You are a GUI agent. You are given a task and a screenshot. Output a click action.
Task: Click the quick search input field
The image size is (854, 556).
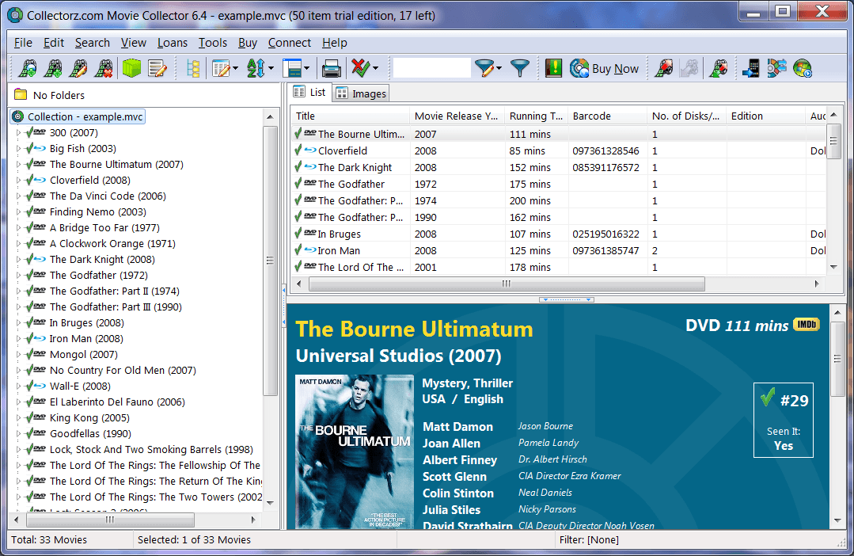click(x=431, y=69)
